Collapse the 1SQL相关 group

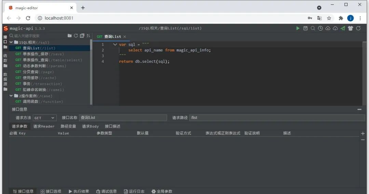[x=11, y=42]
